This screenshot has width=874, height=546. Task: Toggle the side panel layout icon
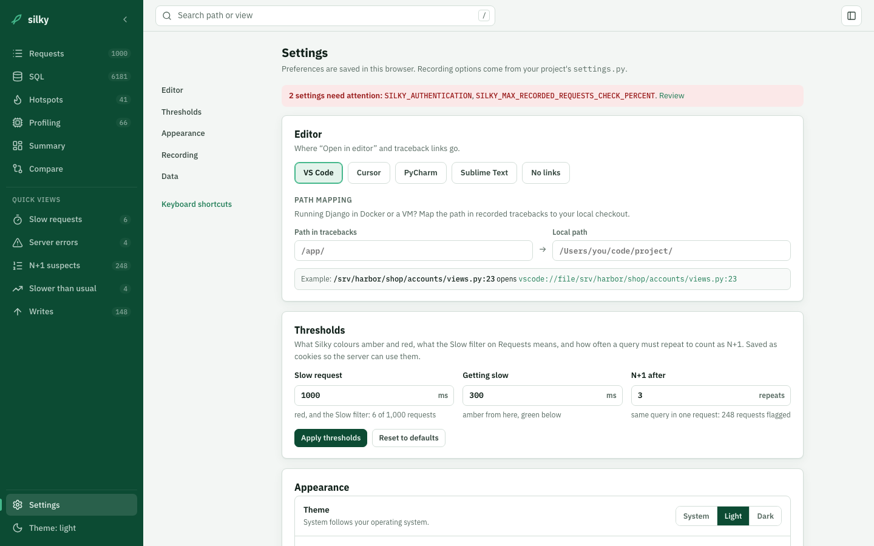[x=852, y=16]
